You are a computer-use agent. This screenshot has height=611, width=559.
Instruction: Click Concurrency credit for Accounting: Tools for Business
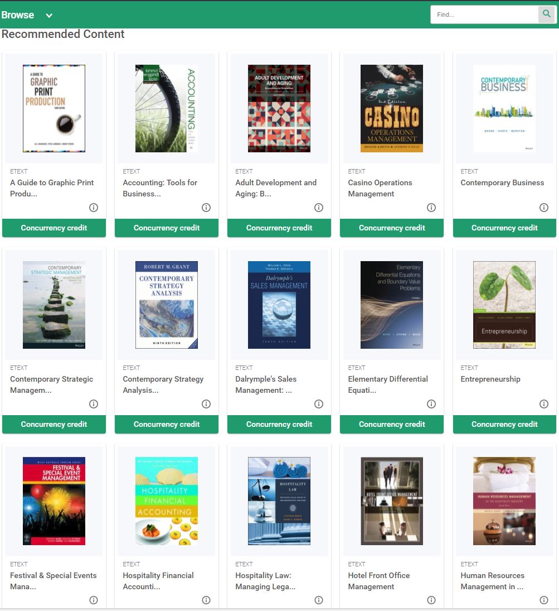coord(166,228)
